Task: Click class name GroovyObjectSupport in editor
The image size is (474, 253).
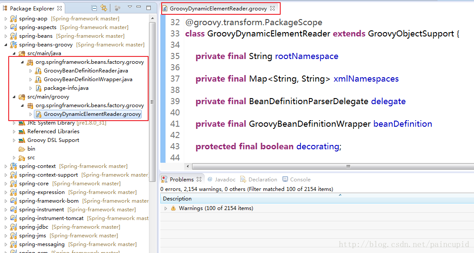Action: coord(411,34)
